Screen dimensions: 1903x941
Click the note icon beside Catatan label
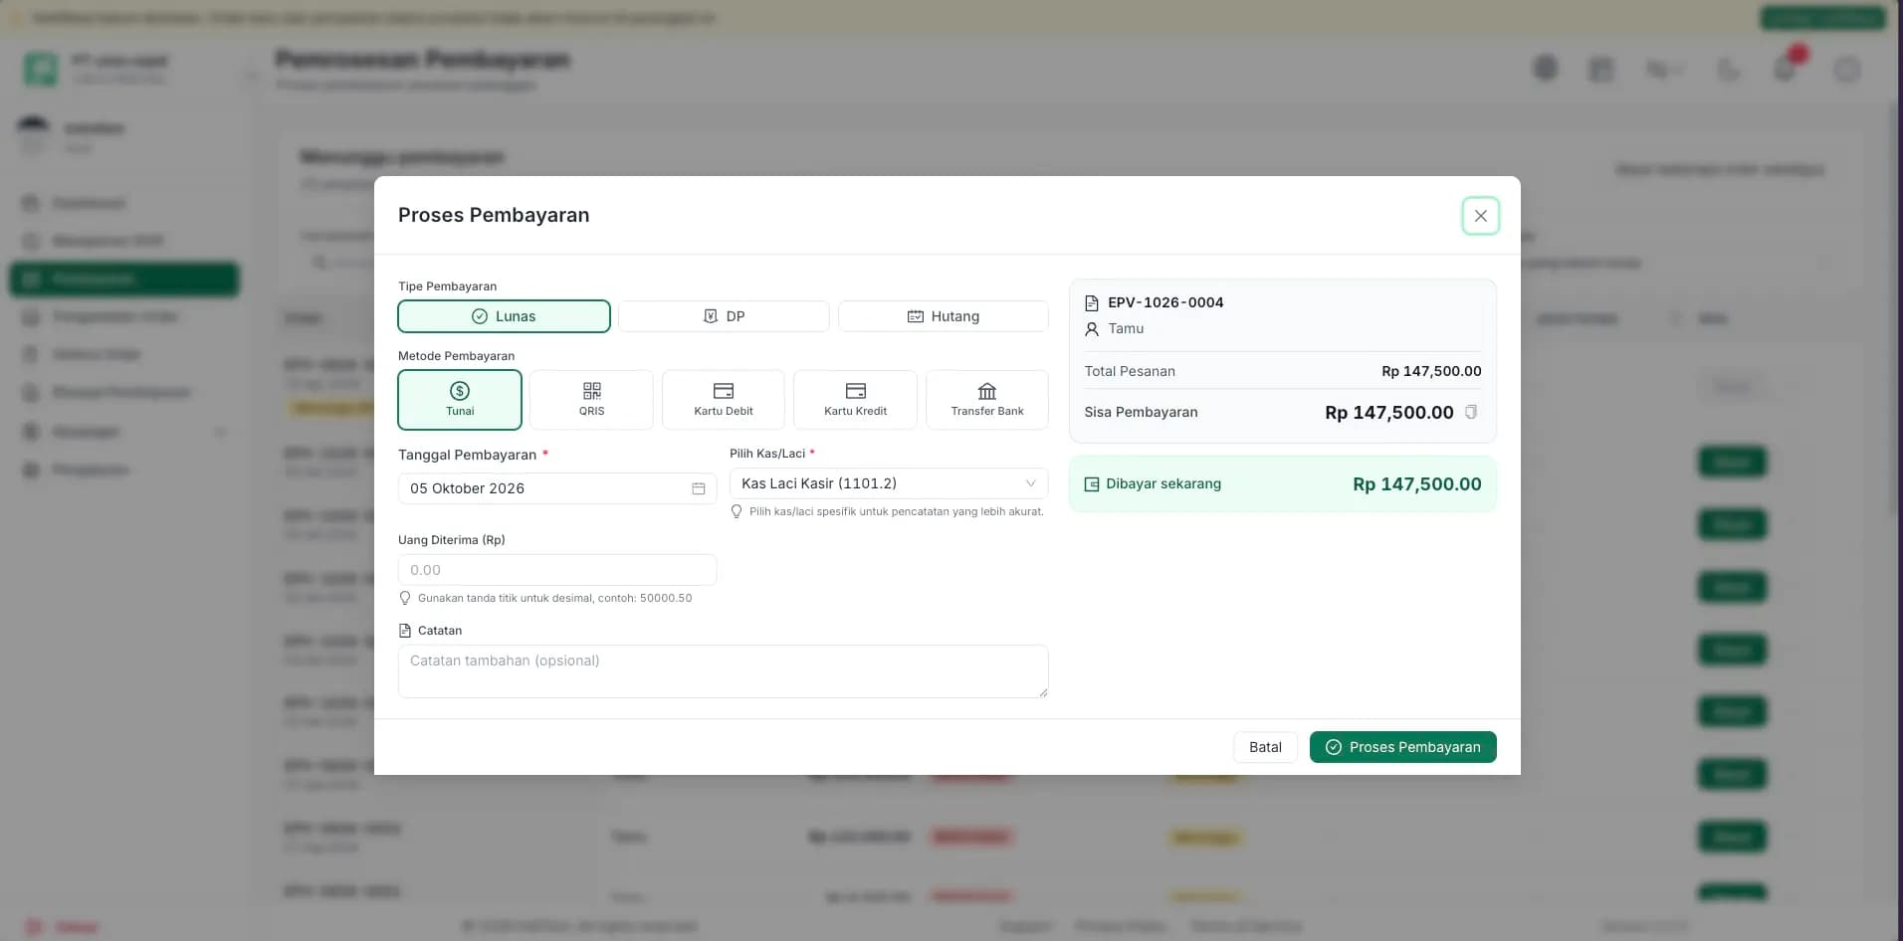[x=405, y=631]
